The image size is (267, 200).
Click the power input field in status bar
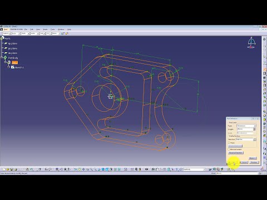pos(237,173)
